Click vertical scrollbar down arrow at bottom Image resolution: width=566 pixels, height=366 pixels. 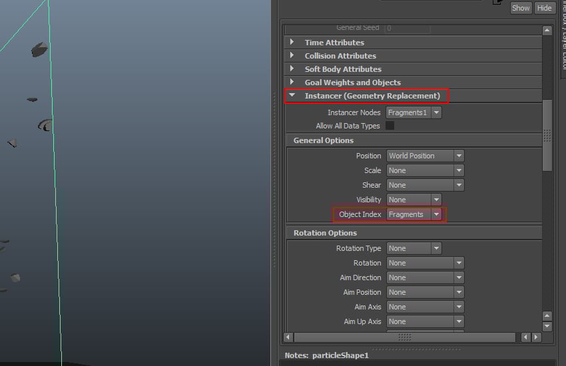(547, 326)
